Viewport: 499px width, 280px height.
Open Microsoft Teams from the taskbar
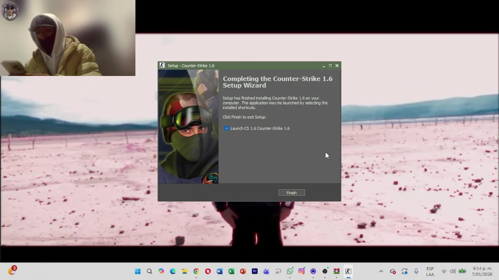point(266,271)
